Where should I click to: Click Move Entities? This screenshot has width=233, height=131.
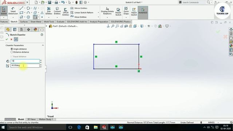pyautogui.click(x=79, y=17)
